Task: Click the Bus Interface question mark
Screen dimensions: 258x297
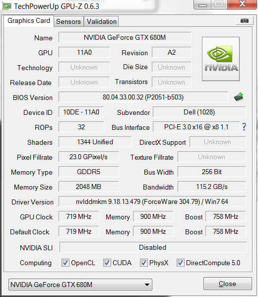Action: (x=244, y=127)
